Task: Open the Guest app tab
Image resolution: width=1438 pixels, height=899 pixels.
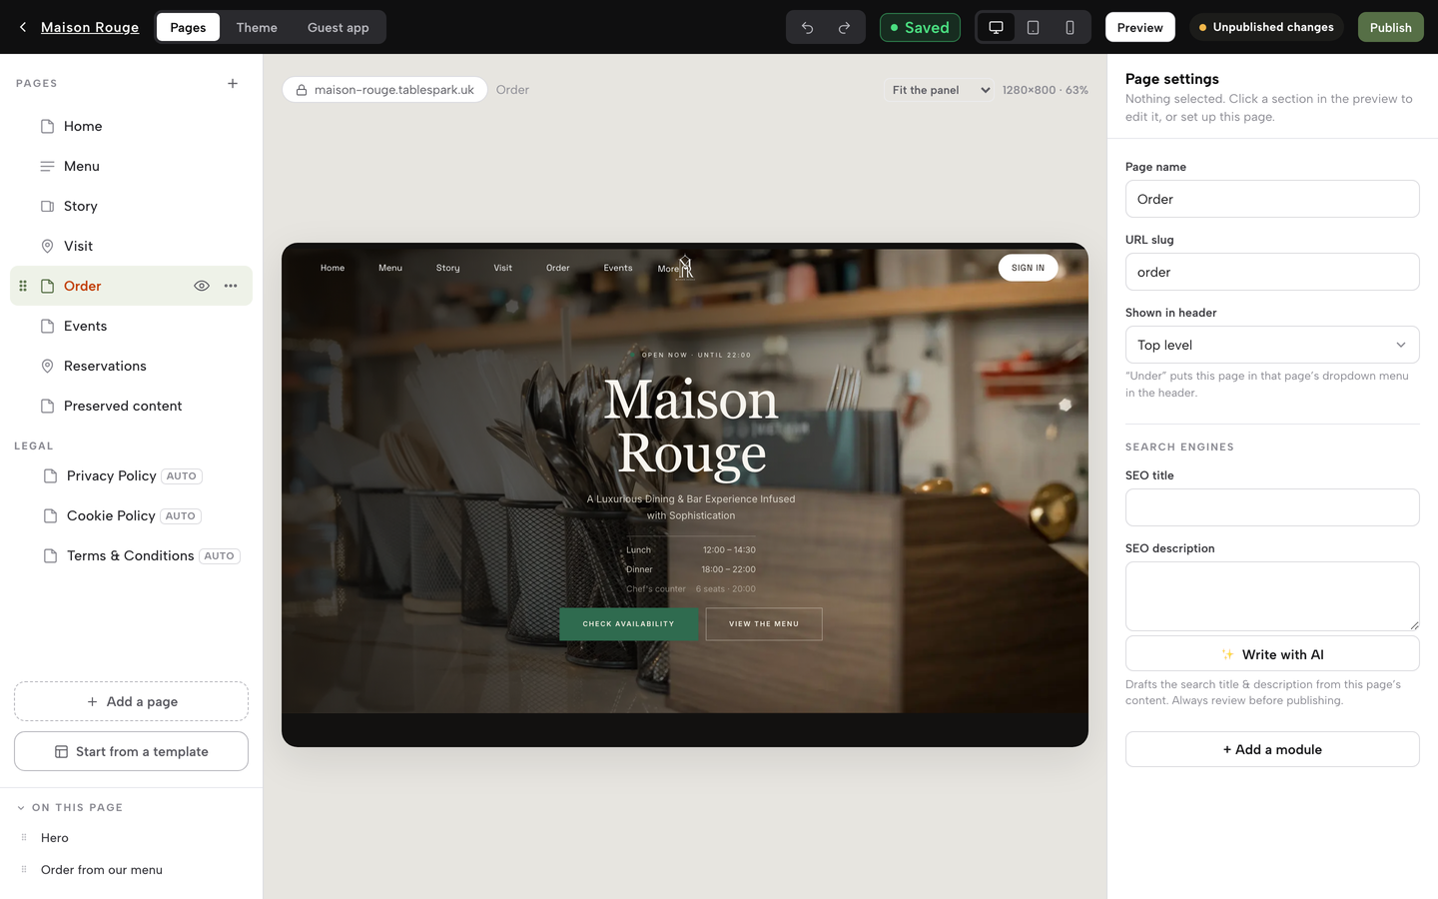Action: [x=338, y=27]
